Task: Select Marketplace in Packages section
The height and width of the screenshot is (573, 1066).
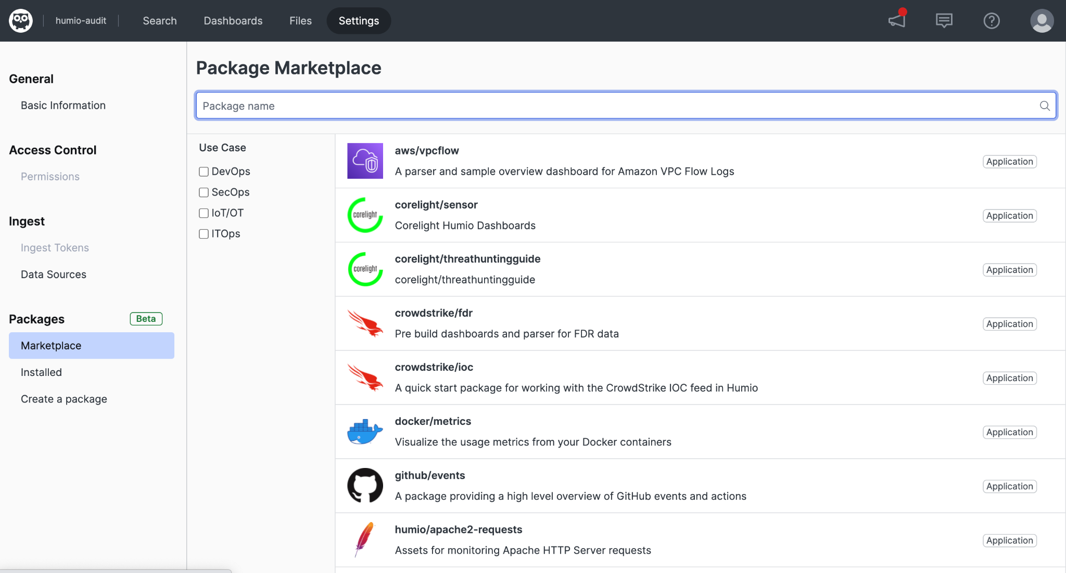Action: (92, 346)
